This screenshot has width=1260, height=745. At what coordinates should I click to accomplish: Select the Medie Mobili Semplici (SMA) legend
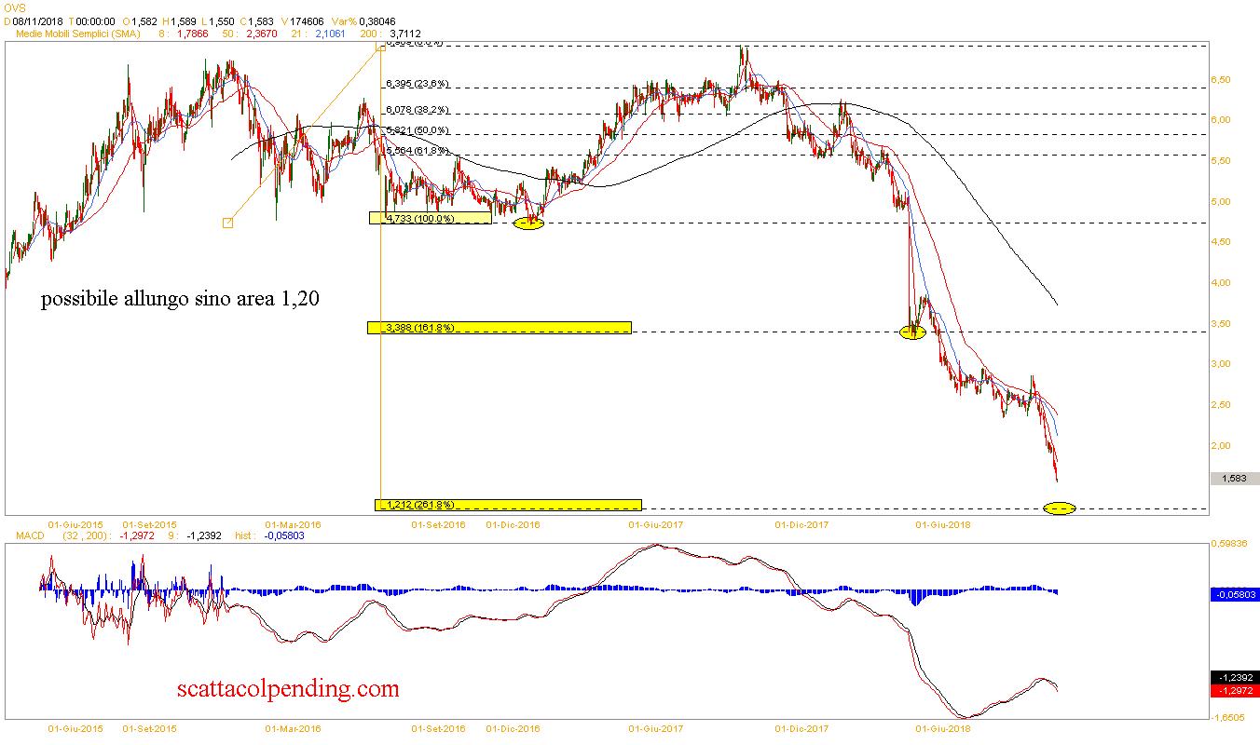79,34
